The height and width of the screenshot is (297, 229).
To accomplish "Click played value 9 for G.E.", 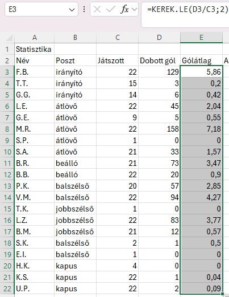I will coord(118,117).
